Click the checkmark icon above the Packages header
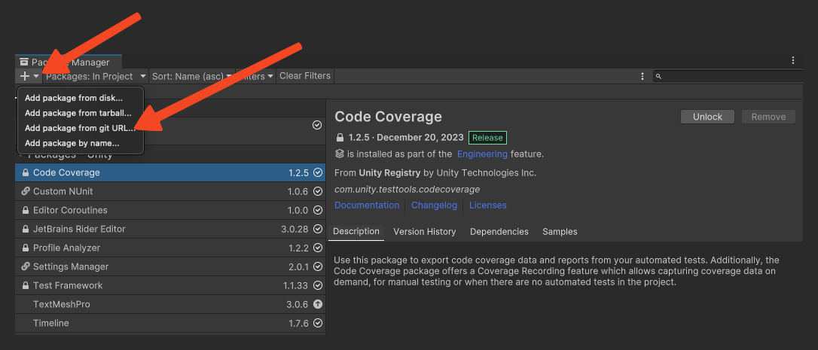The image size is (818, 350). coord(316,125)
